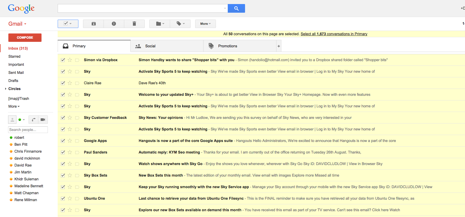The height and width of the screenshot is (217, 465).
Task: Open chat with Ben Pitt
Action: click(x=21, y=145)
